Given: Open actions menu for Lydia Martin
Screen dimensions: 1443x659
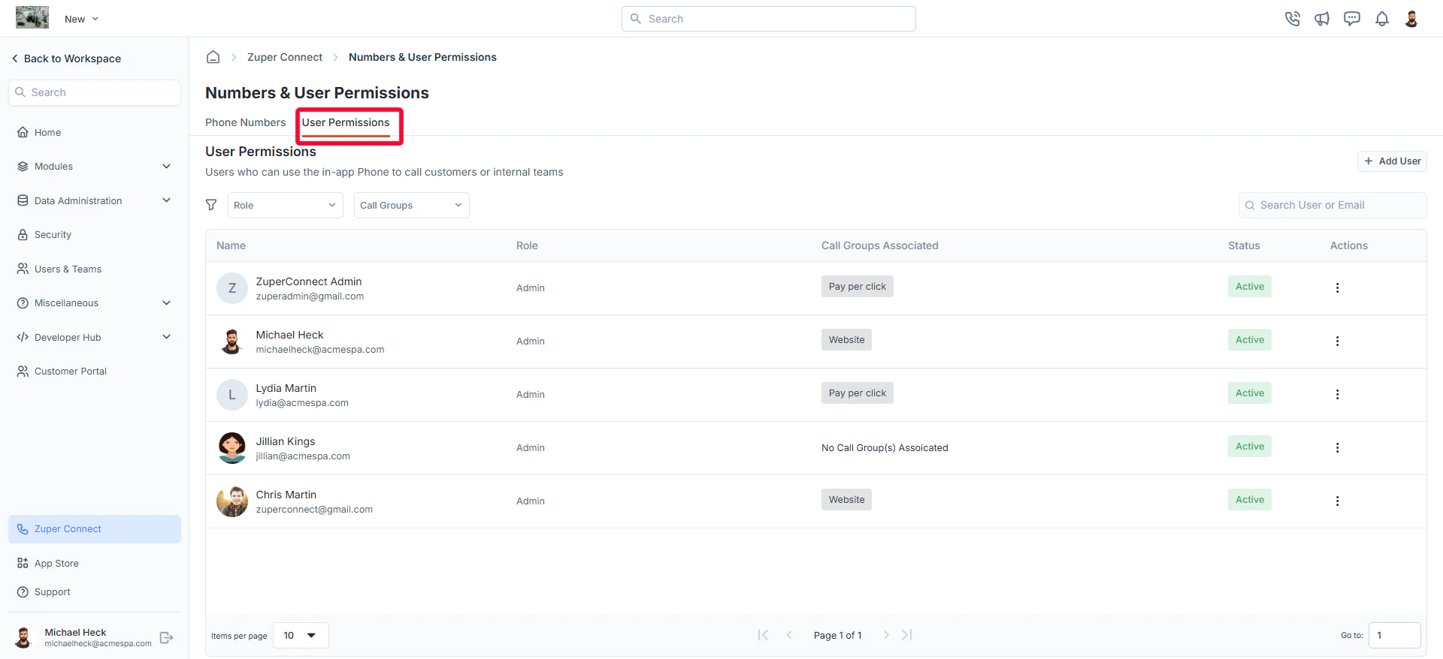Looking at the screenshot, I should point(1337,395).
